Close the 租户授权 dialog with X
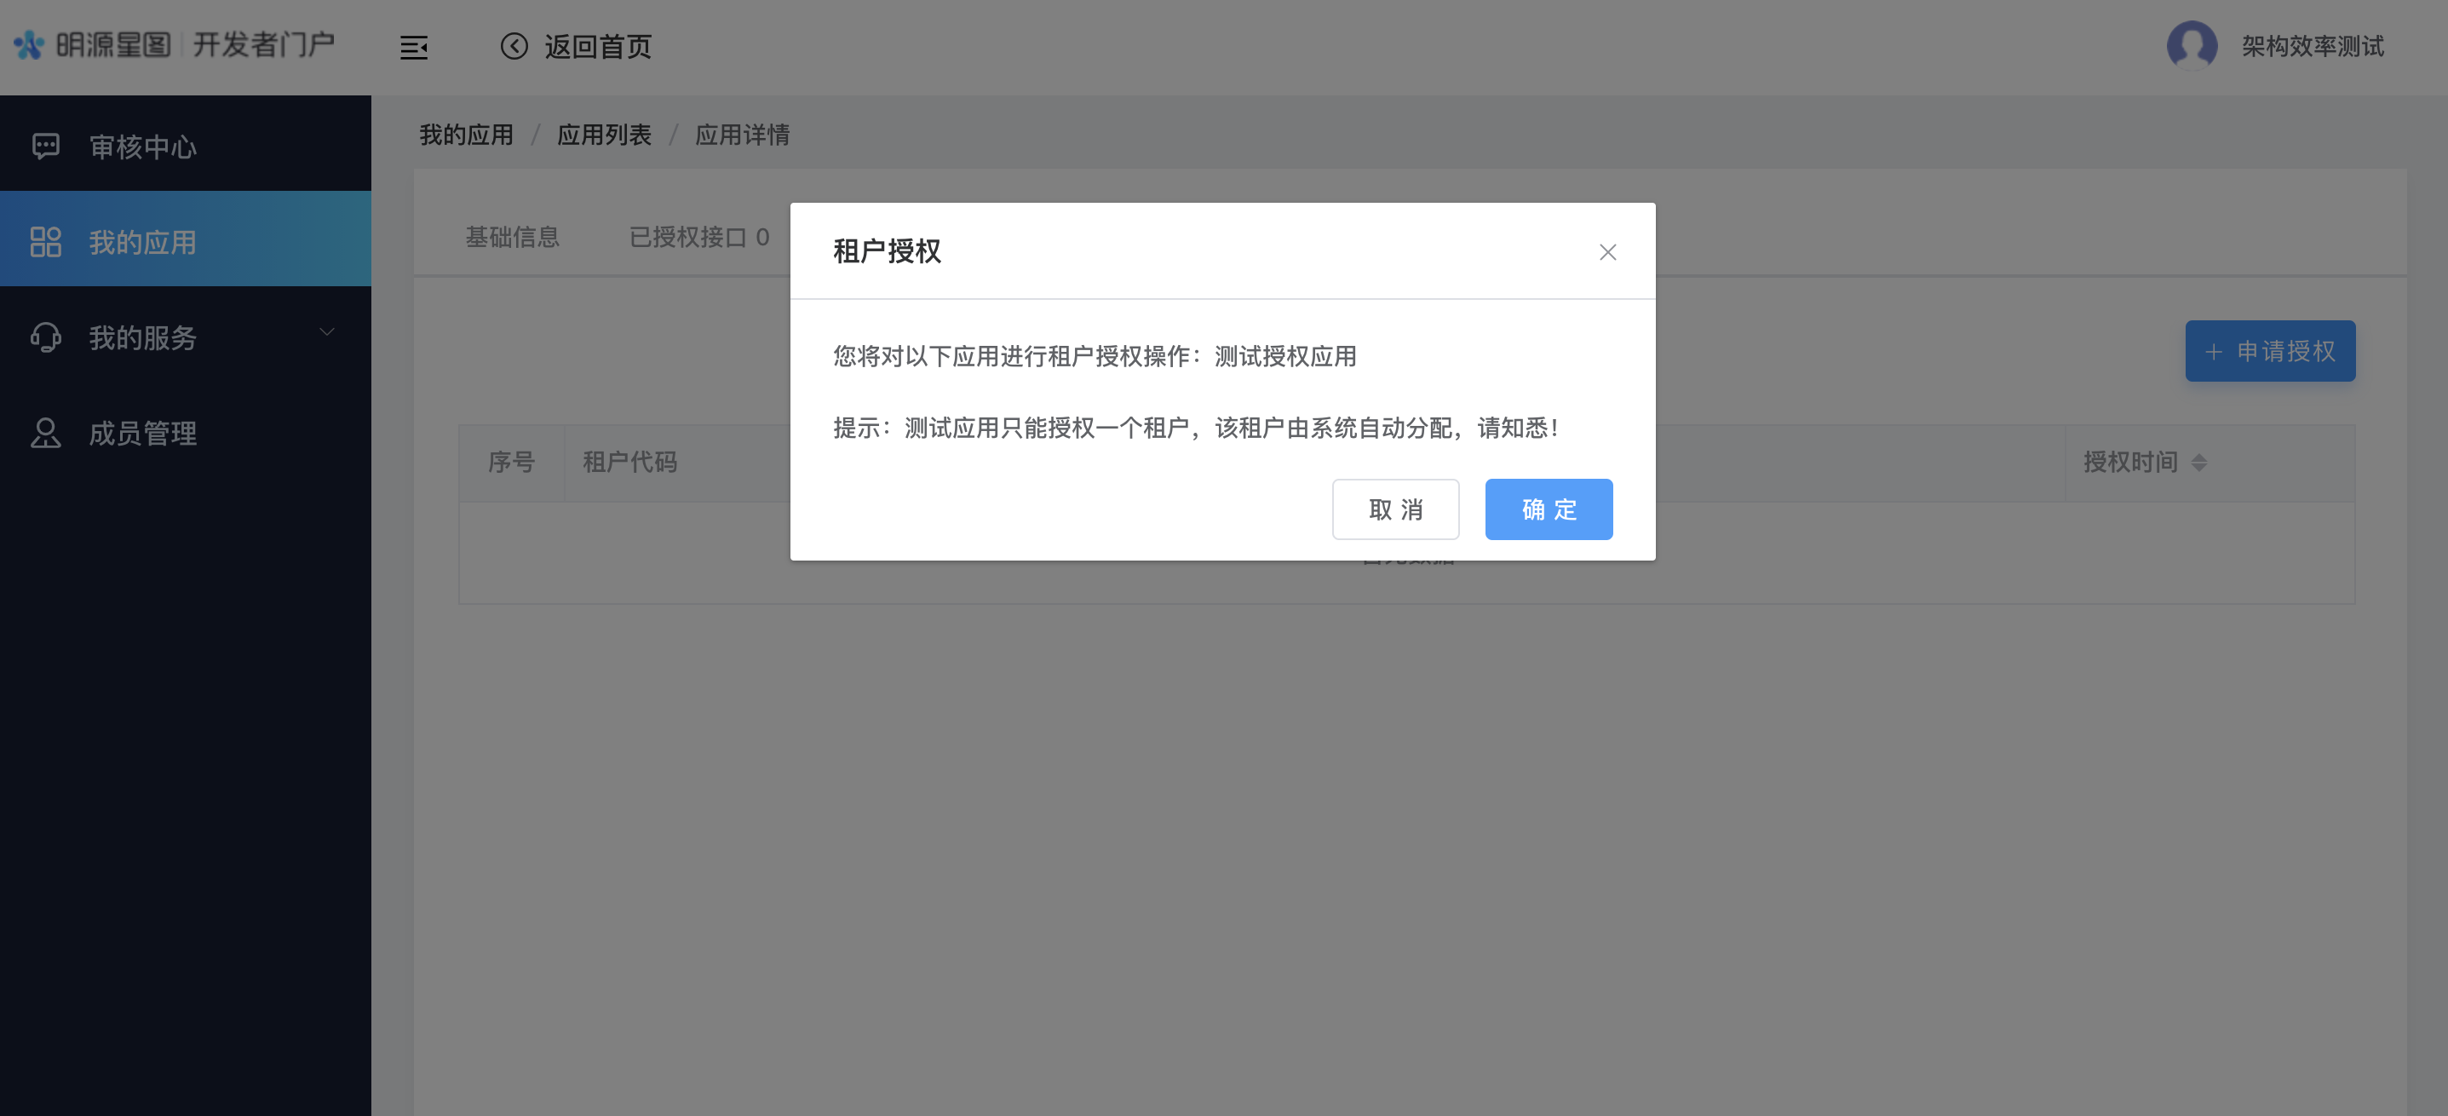The height and width of the screenshot is (1116, 2448). click(1607, 252)
